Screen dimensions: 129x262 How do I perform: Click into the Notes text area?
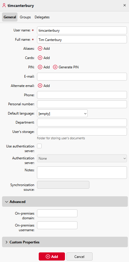[x=82, y=173]
